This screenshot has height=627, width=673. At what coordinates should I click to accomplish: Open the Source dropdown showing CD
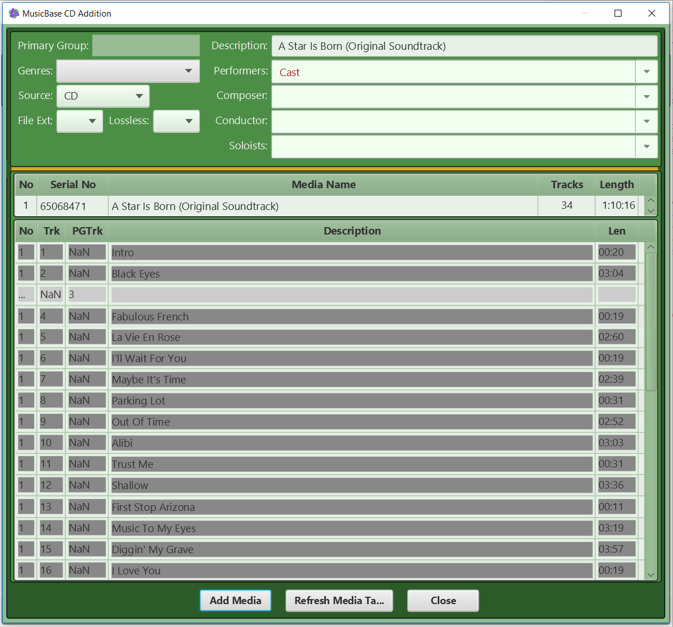[103, 96]
